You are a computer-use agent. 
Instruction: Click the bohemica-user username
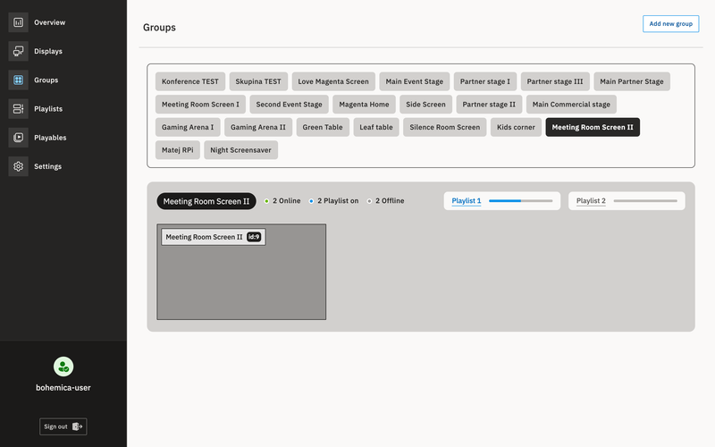(63, 388)
